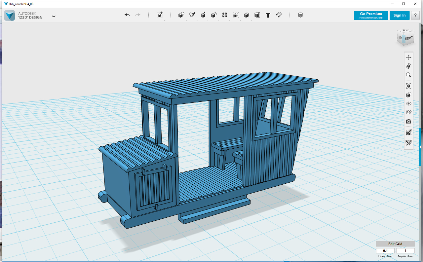Select the FRONT face of the view cube
The image size is (423, 262).
(409, 38)
